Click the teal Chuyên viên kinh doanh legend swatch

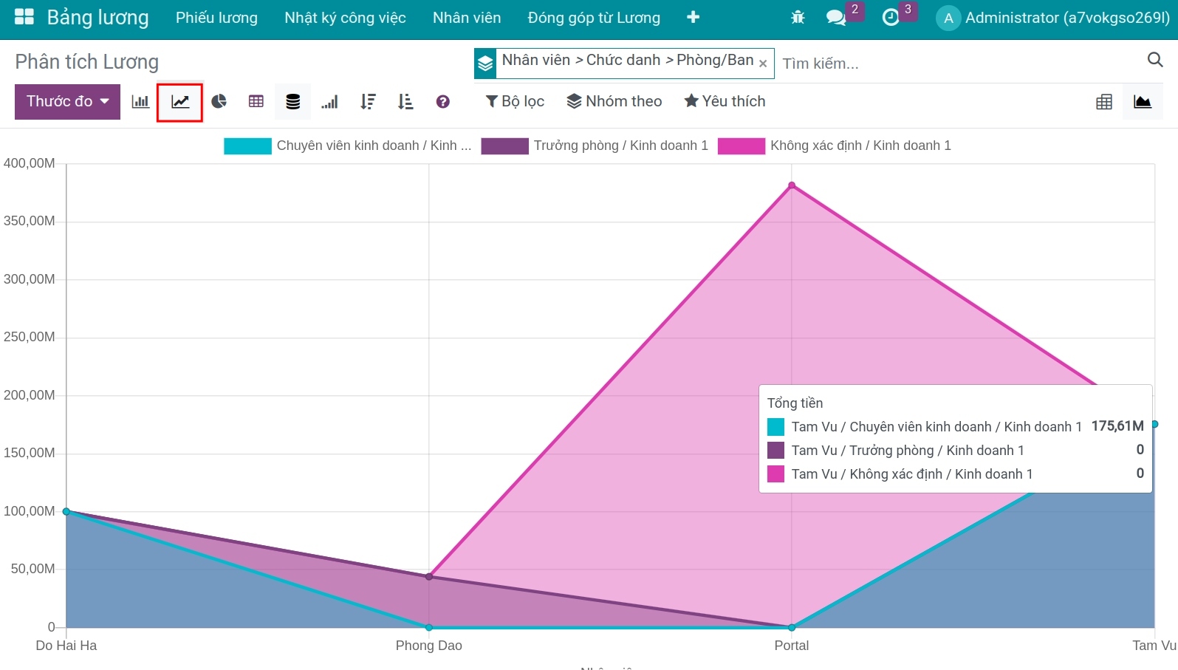(248, 146)
